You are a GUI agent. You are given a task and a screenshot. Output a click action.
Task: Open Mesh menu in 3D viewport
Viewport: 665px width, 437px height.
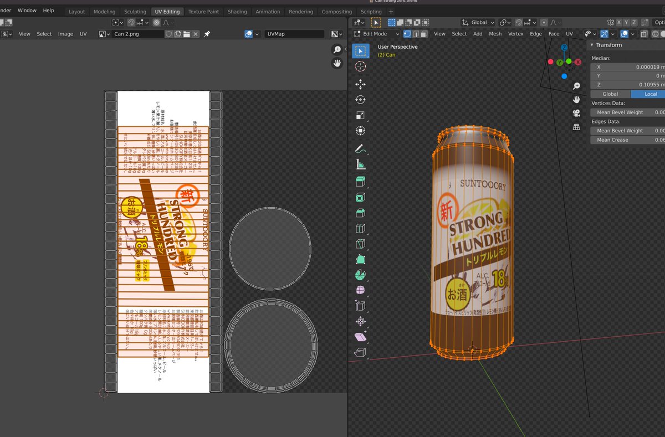[495, 34]
